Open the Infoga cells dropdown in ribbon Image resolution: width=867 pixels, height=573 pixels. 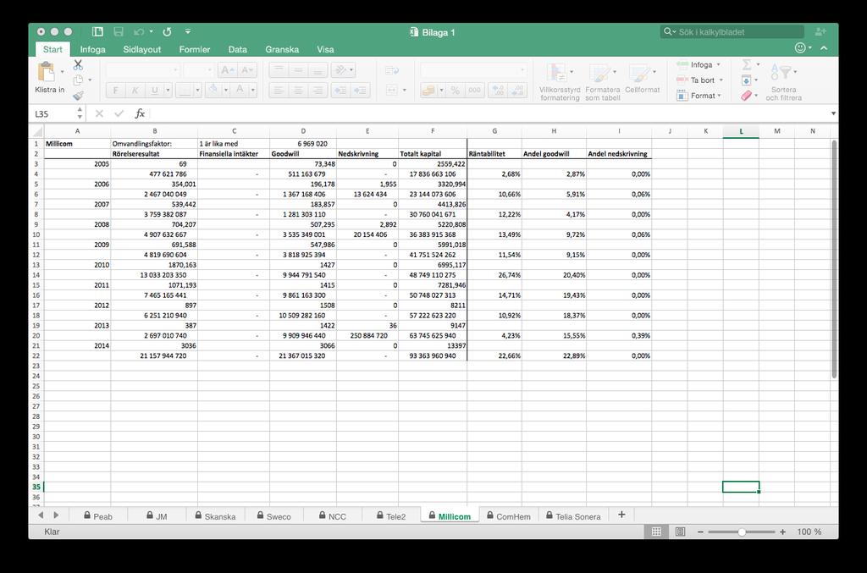[699, 64]
